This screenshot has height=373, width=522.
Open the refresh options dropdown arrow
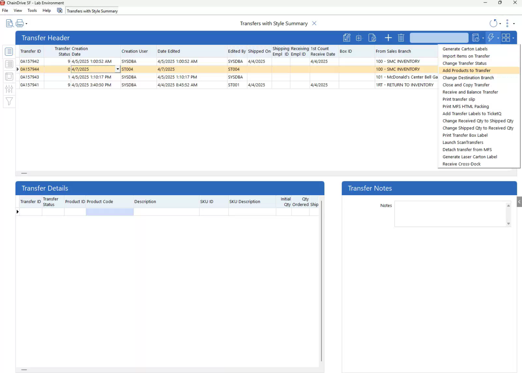click(500, 24)
